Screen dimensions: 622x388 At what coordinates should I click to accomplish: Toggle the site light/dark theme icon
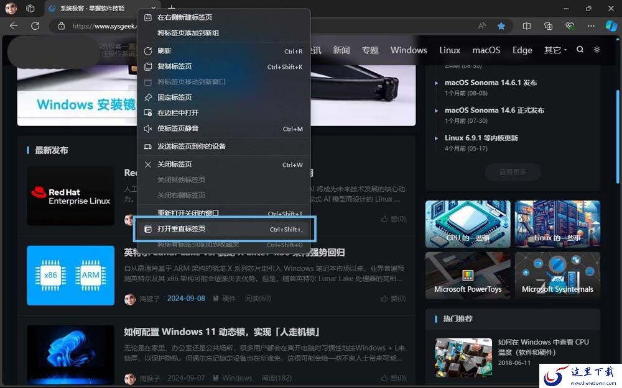(x=596, y=50)
